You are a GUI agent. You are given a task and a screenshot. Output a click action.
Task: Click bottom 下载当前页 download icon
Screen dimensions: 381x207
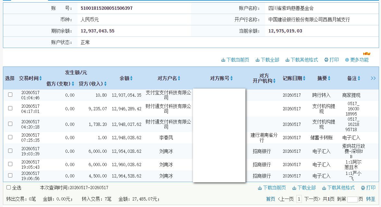pyautogui.click(x=260, y=188)
